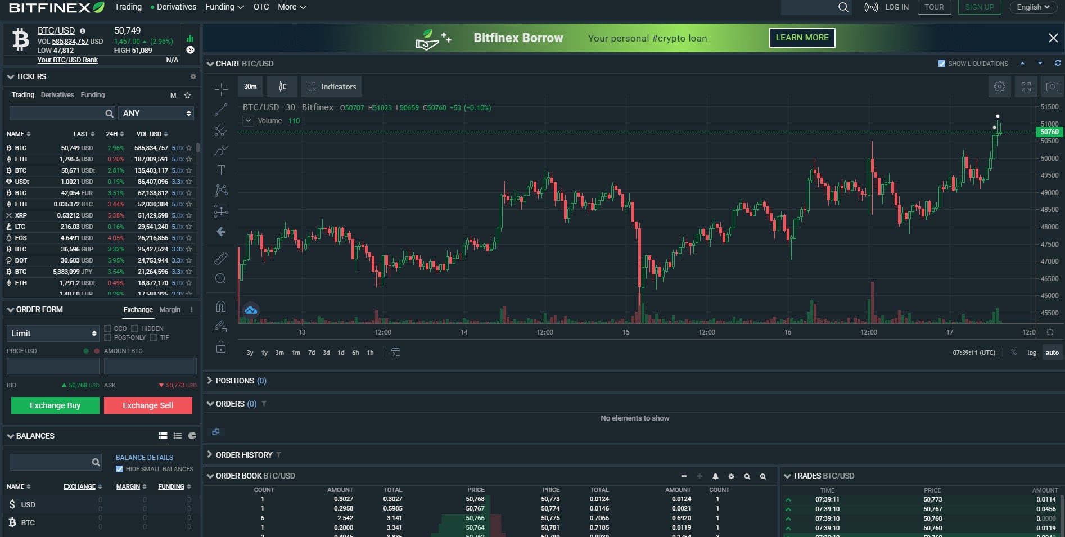The height and width of the screenshot is (537, 1065).
Task: Click the Exchange Buy button
Action: [55, 405]
